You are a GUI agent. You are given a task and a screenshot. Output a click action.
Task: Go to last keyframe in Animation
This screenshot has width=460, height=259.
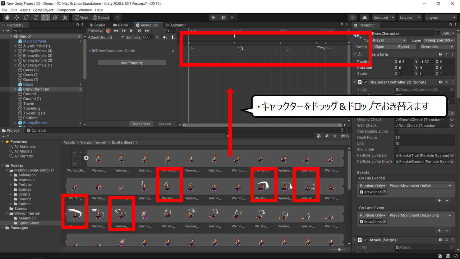point(147,31)
